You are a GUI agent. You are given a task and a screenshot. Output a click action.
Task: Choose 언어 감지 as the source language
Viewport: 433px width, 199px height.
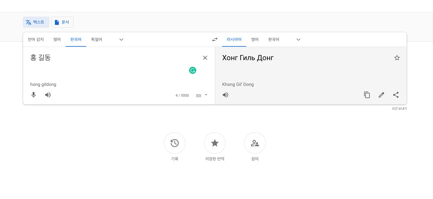pyautogui.click(x=36, y=40)
